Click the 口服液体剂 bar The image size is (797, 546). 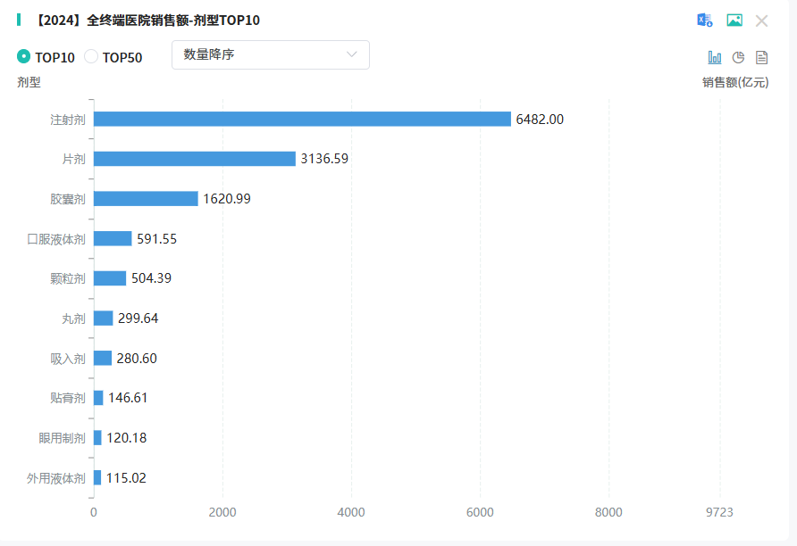click(113, 238)
